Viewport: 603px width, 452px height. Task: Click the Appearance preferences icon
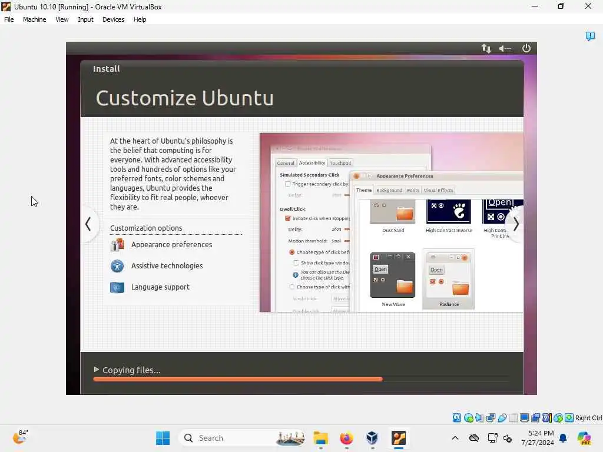[117, 245]
